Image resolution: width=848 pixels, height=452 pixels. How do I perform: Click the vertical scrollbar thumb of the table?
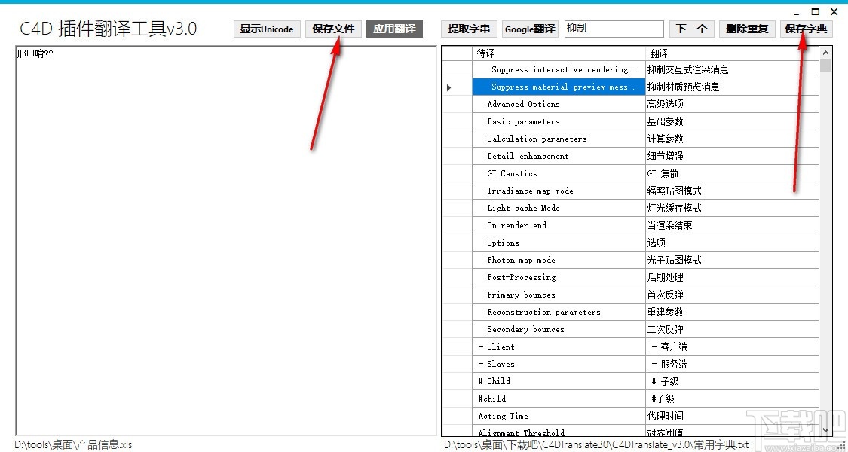pos(825,66)
